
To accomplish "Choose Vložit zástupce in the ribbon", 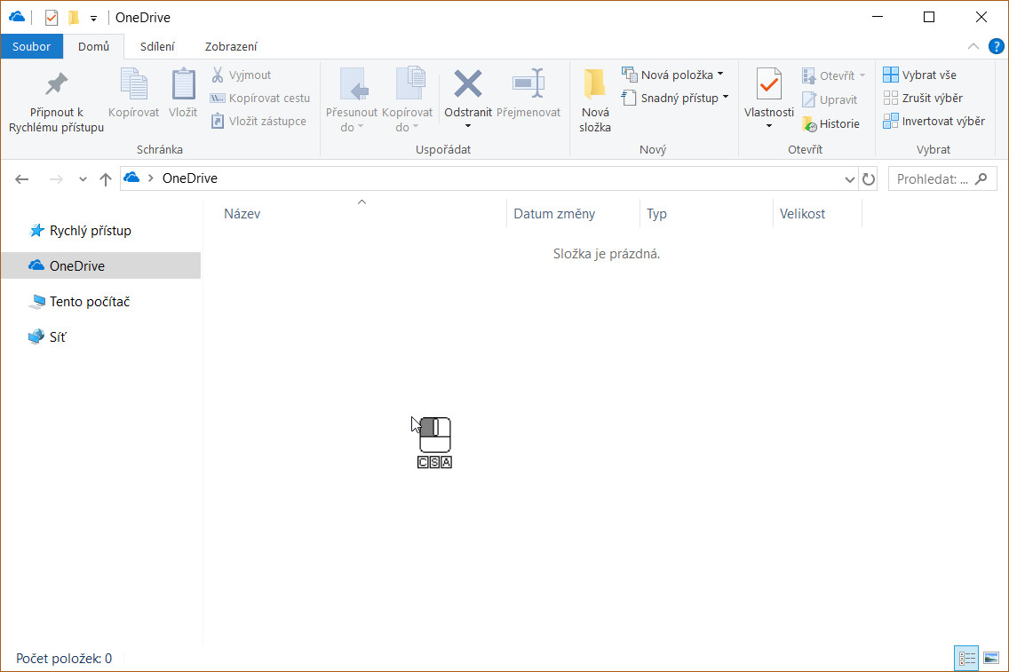I will tap(258, 121).
